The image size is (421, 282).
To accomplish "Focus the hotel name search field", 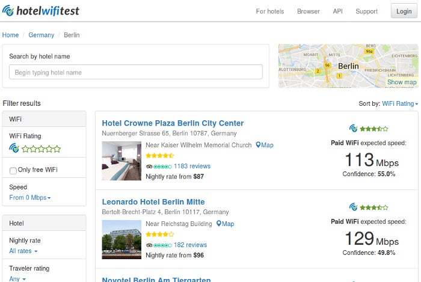I will click(x=136, y=72).
